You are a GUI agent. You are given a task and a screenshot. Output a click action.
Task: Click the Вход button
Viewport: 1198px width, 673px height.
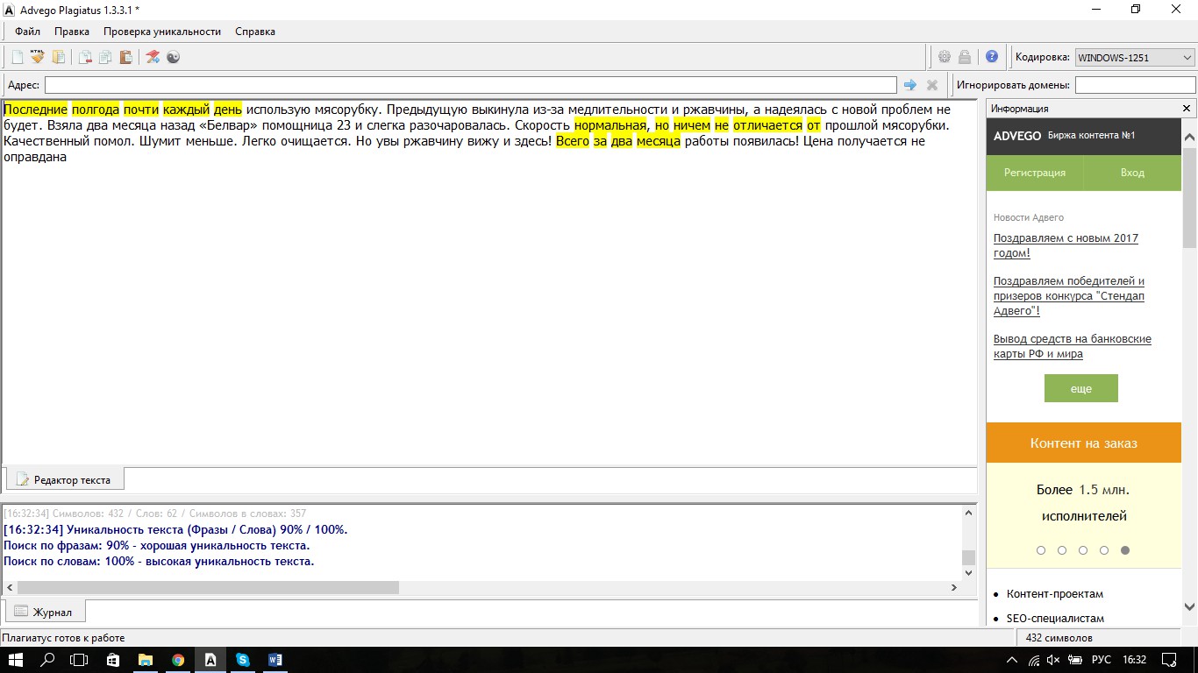click(1132, 173)
